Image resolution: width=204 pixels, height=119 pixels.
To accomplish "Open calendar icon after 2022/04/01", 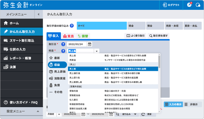I will coord(83,114).
